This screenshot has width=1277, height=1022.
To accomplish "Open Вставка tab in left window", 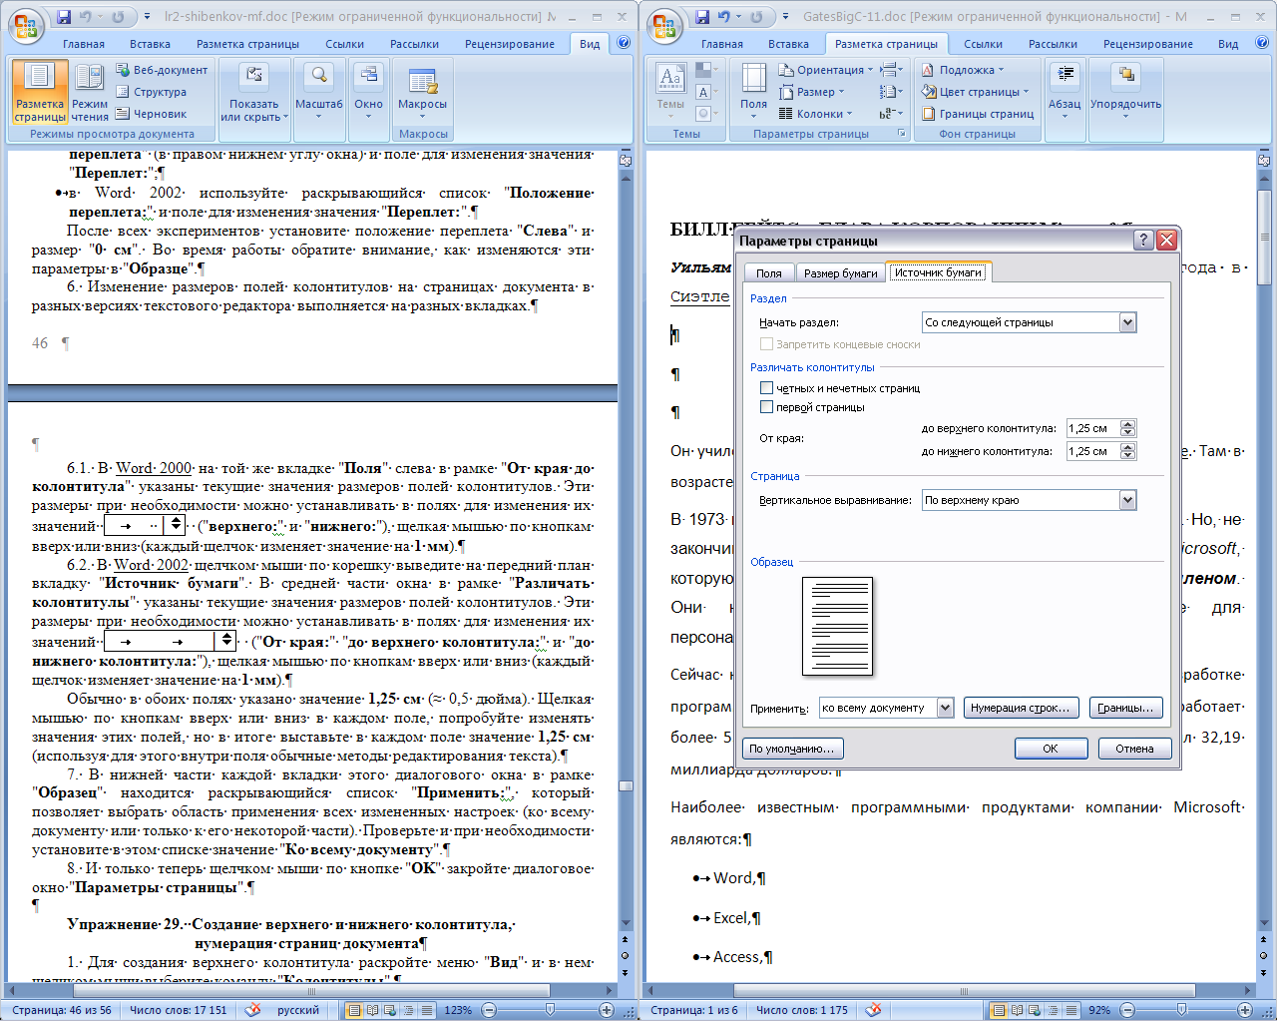I will [150, 44].
